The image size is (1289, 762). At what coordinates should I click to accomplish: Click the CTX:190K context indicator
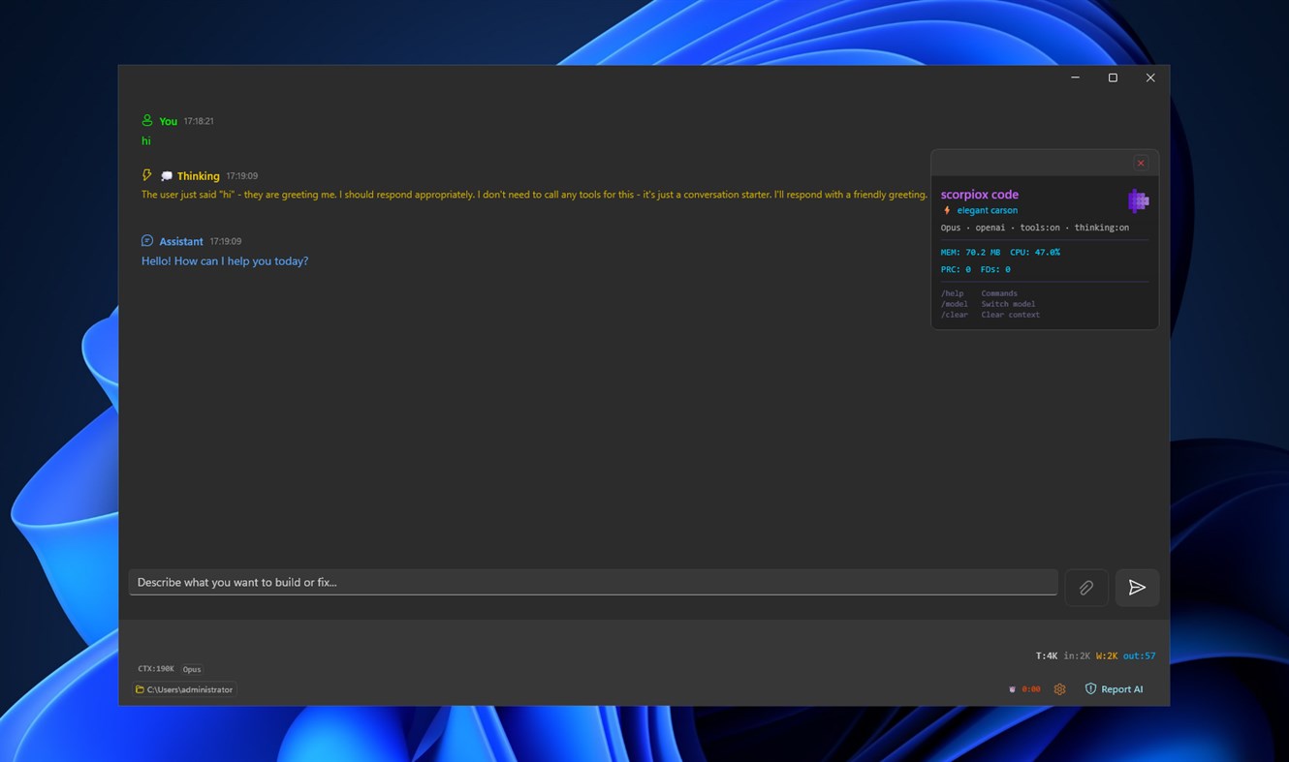pyautogui.click(x=156, y=669)
